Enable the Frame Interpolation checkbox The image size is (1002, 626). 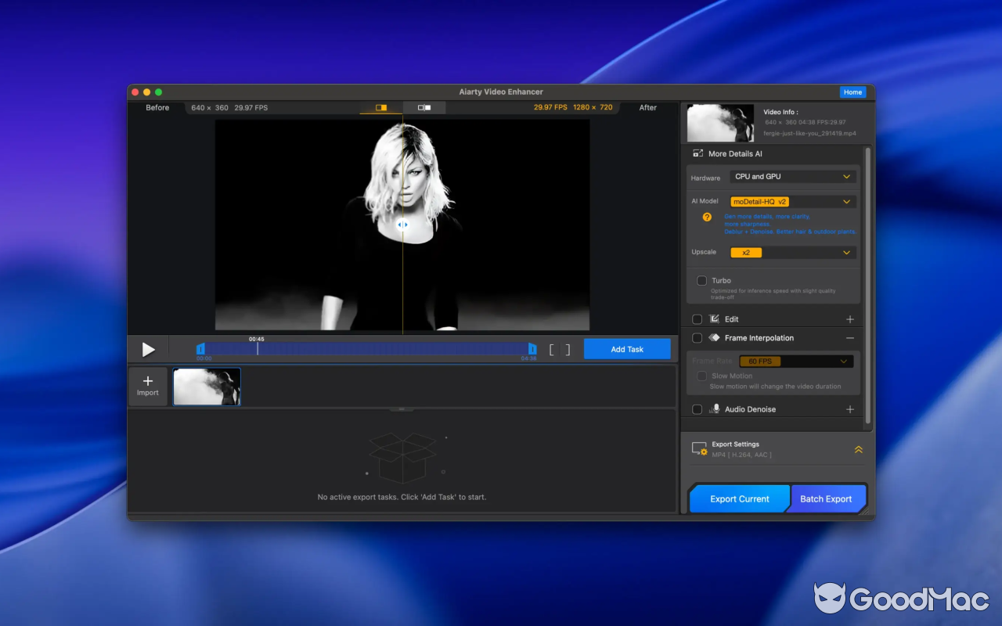pyautogui.click(x=696, y=337)
